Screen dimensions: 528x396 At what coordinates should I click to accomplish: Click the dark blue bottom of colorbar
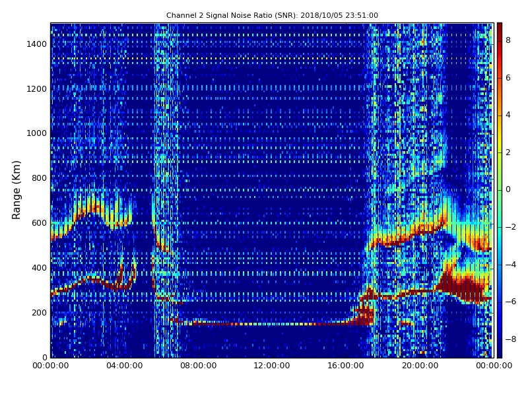500,353
